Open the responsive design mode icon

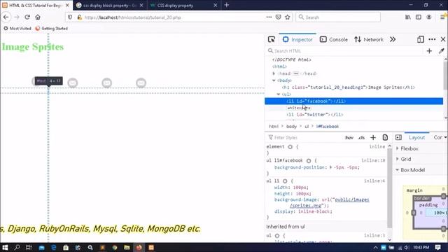point(420,39)
